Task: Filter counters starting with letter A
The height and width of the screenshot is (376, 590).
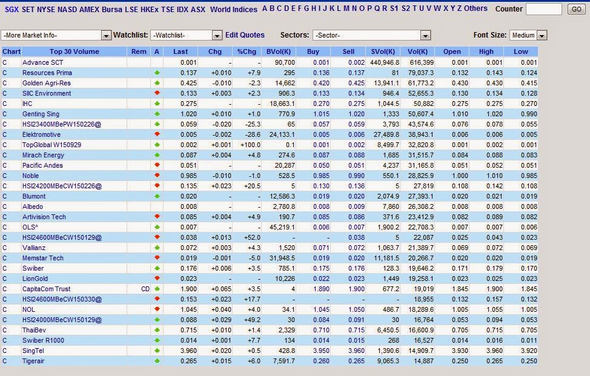Action: tap(265, 8)
